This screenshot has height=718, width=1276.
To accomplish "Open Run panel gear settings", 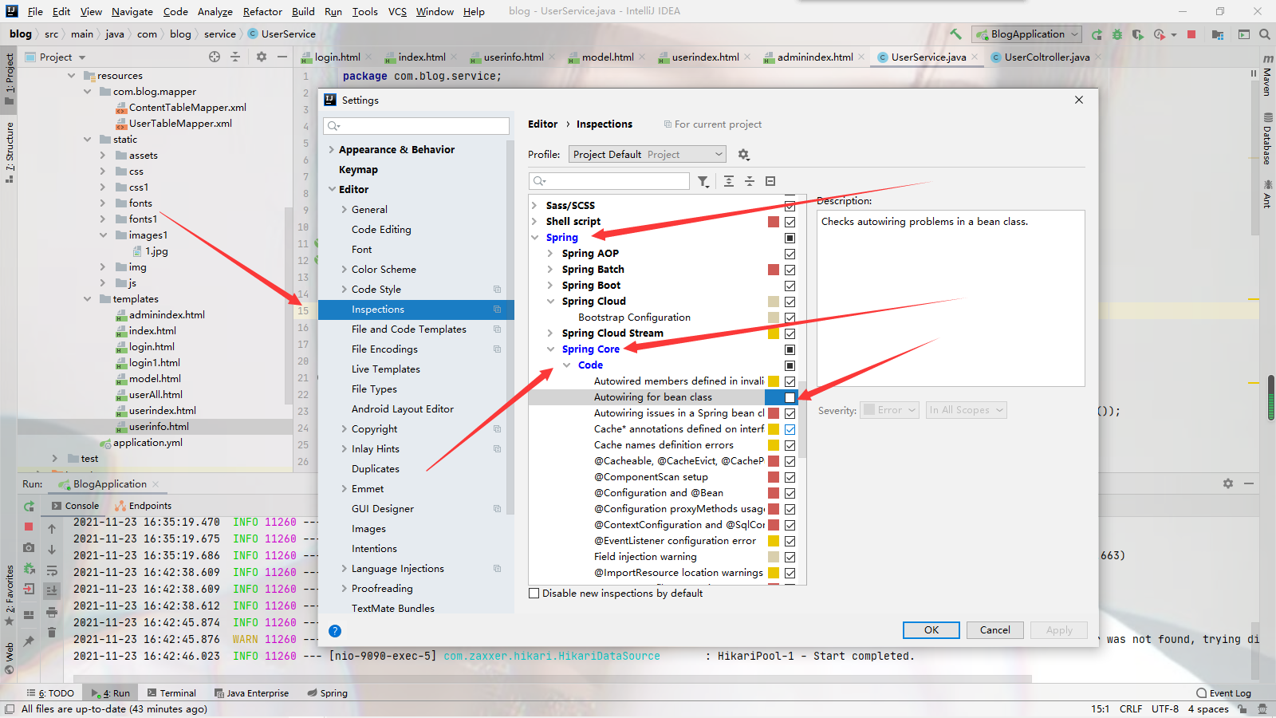I will coord(1228,483).
